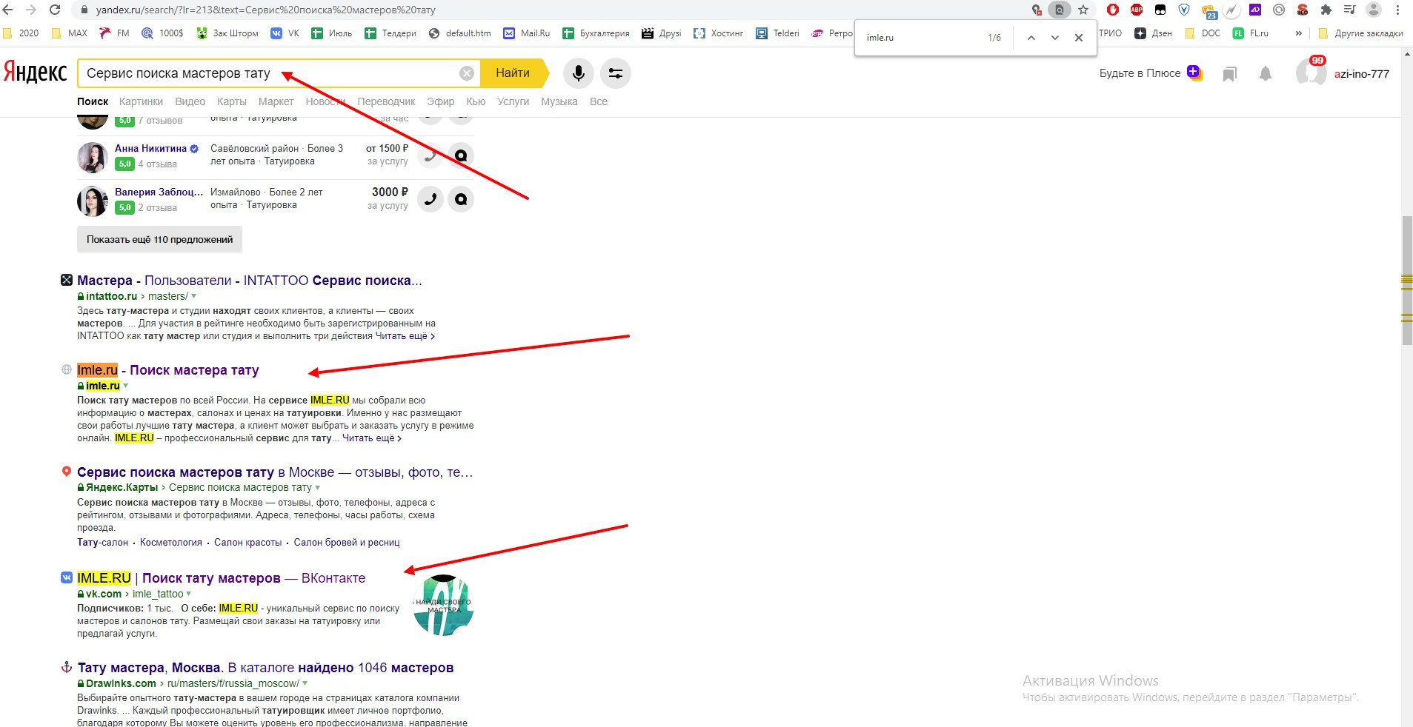Screen dimensions: 1413x727
Task: Close the find-in-page bar
Action: point(1079,38)
